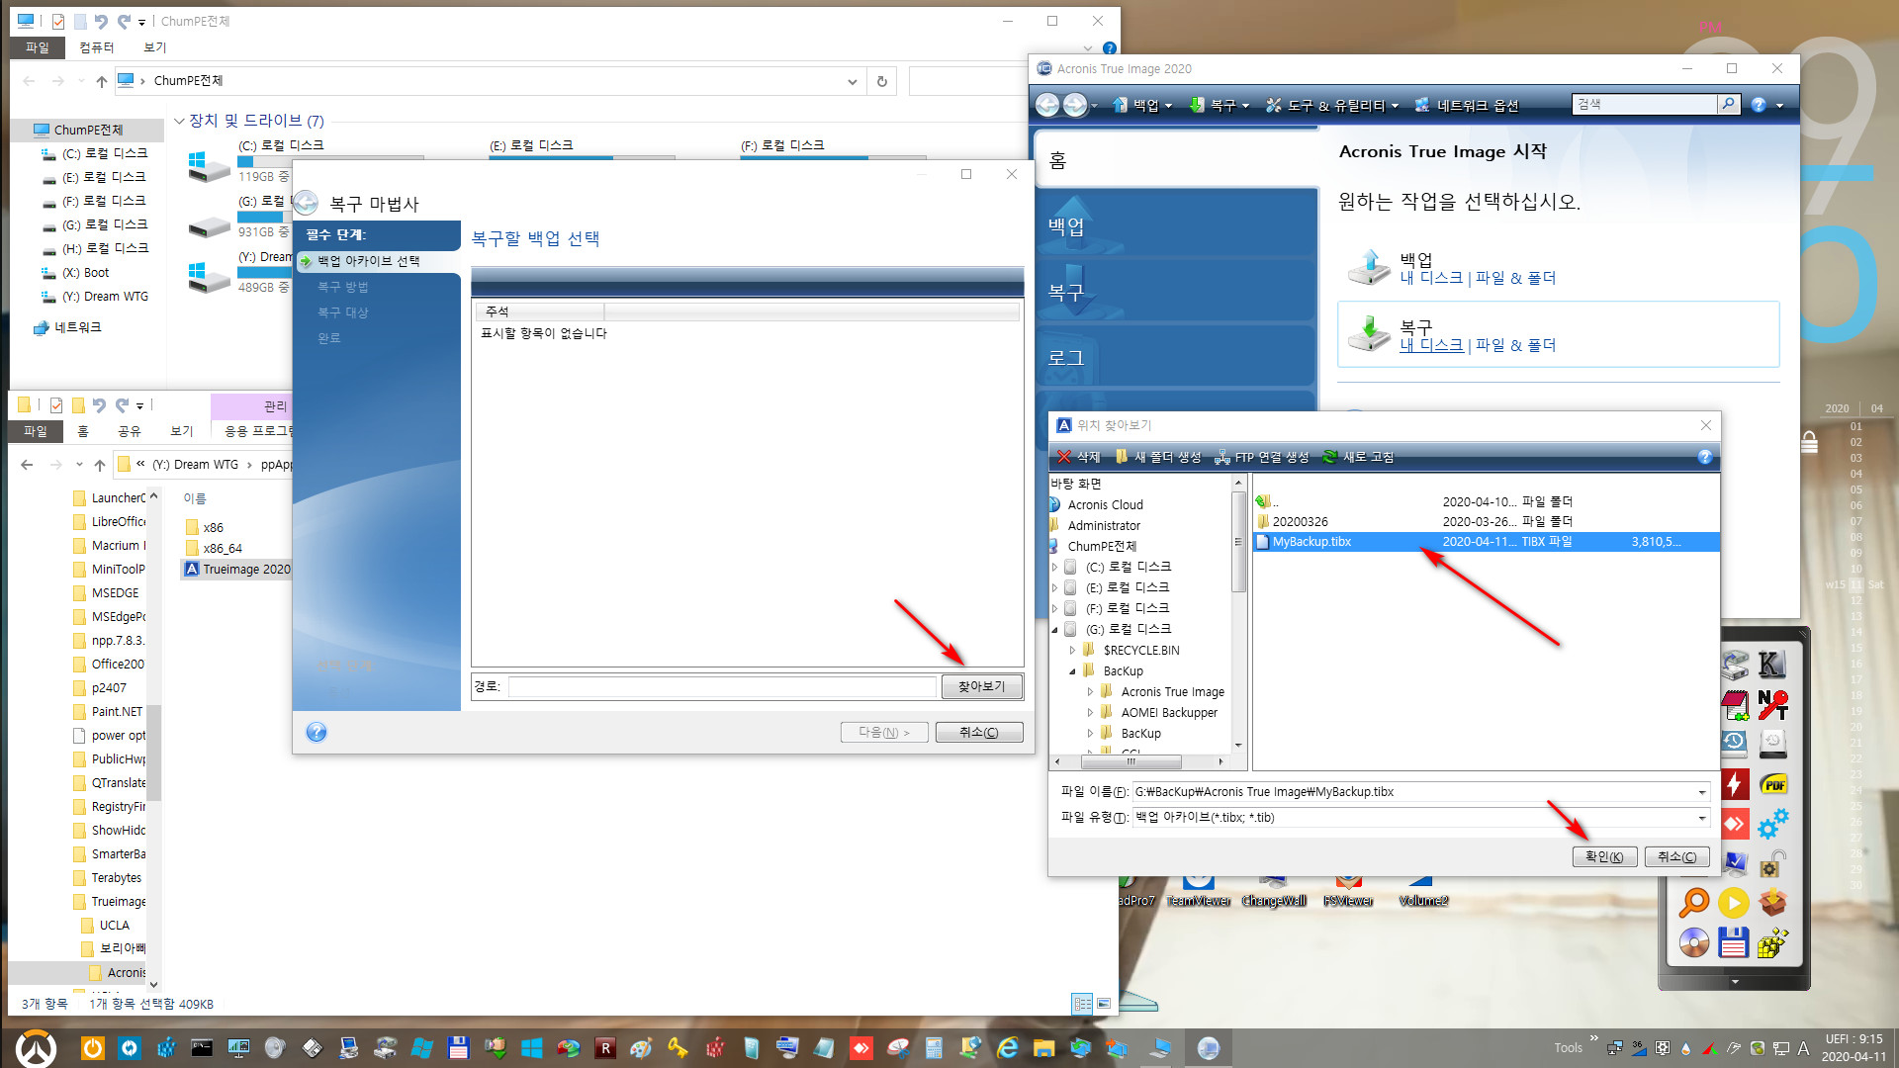Screen dimensions: 1899x1068
Task: Click the help icon in 복구 마법사 window
Action: (316, 732)
